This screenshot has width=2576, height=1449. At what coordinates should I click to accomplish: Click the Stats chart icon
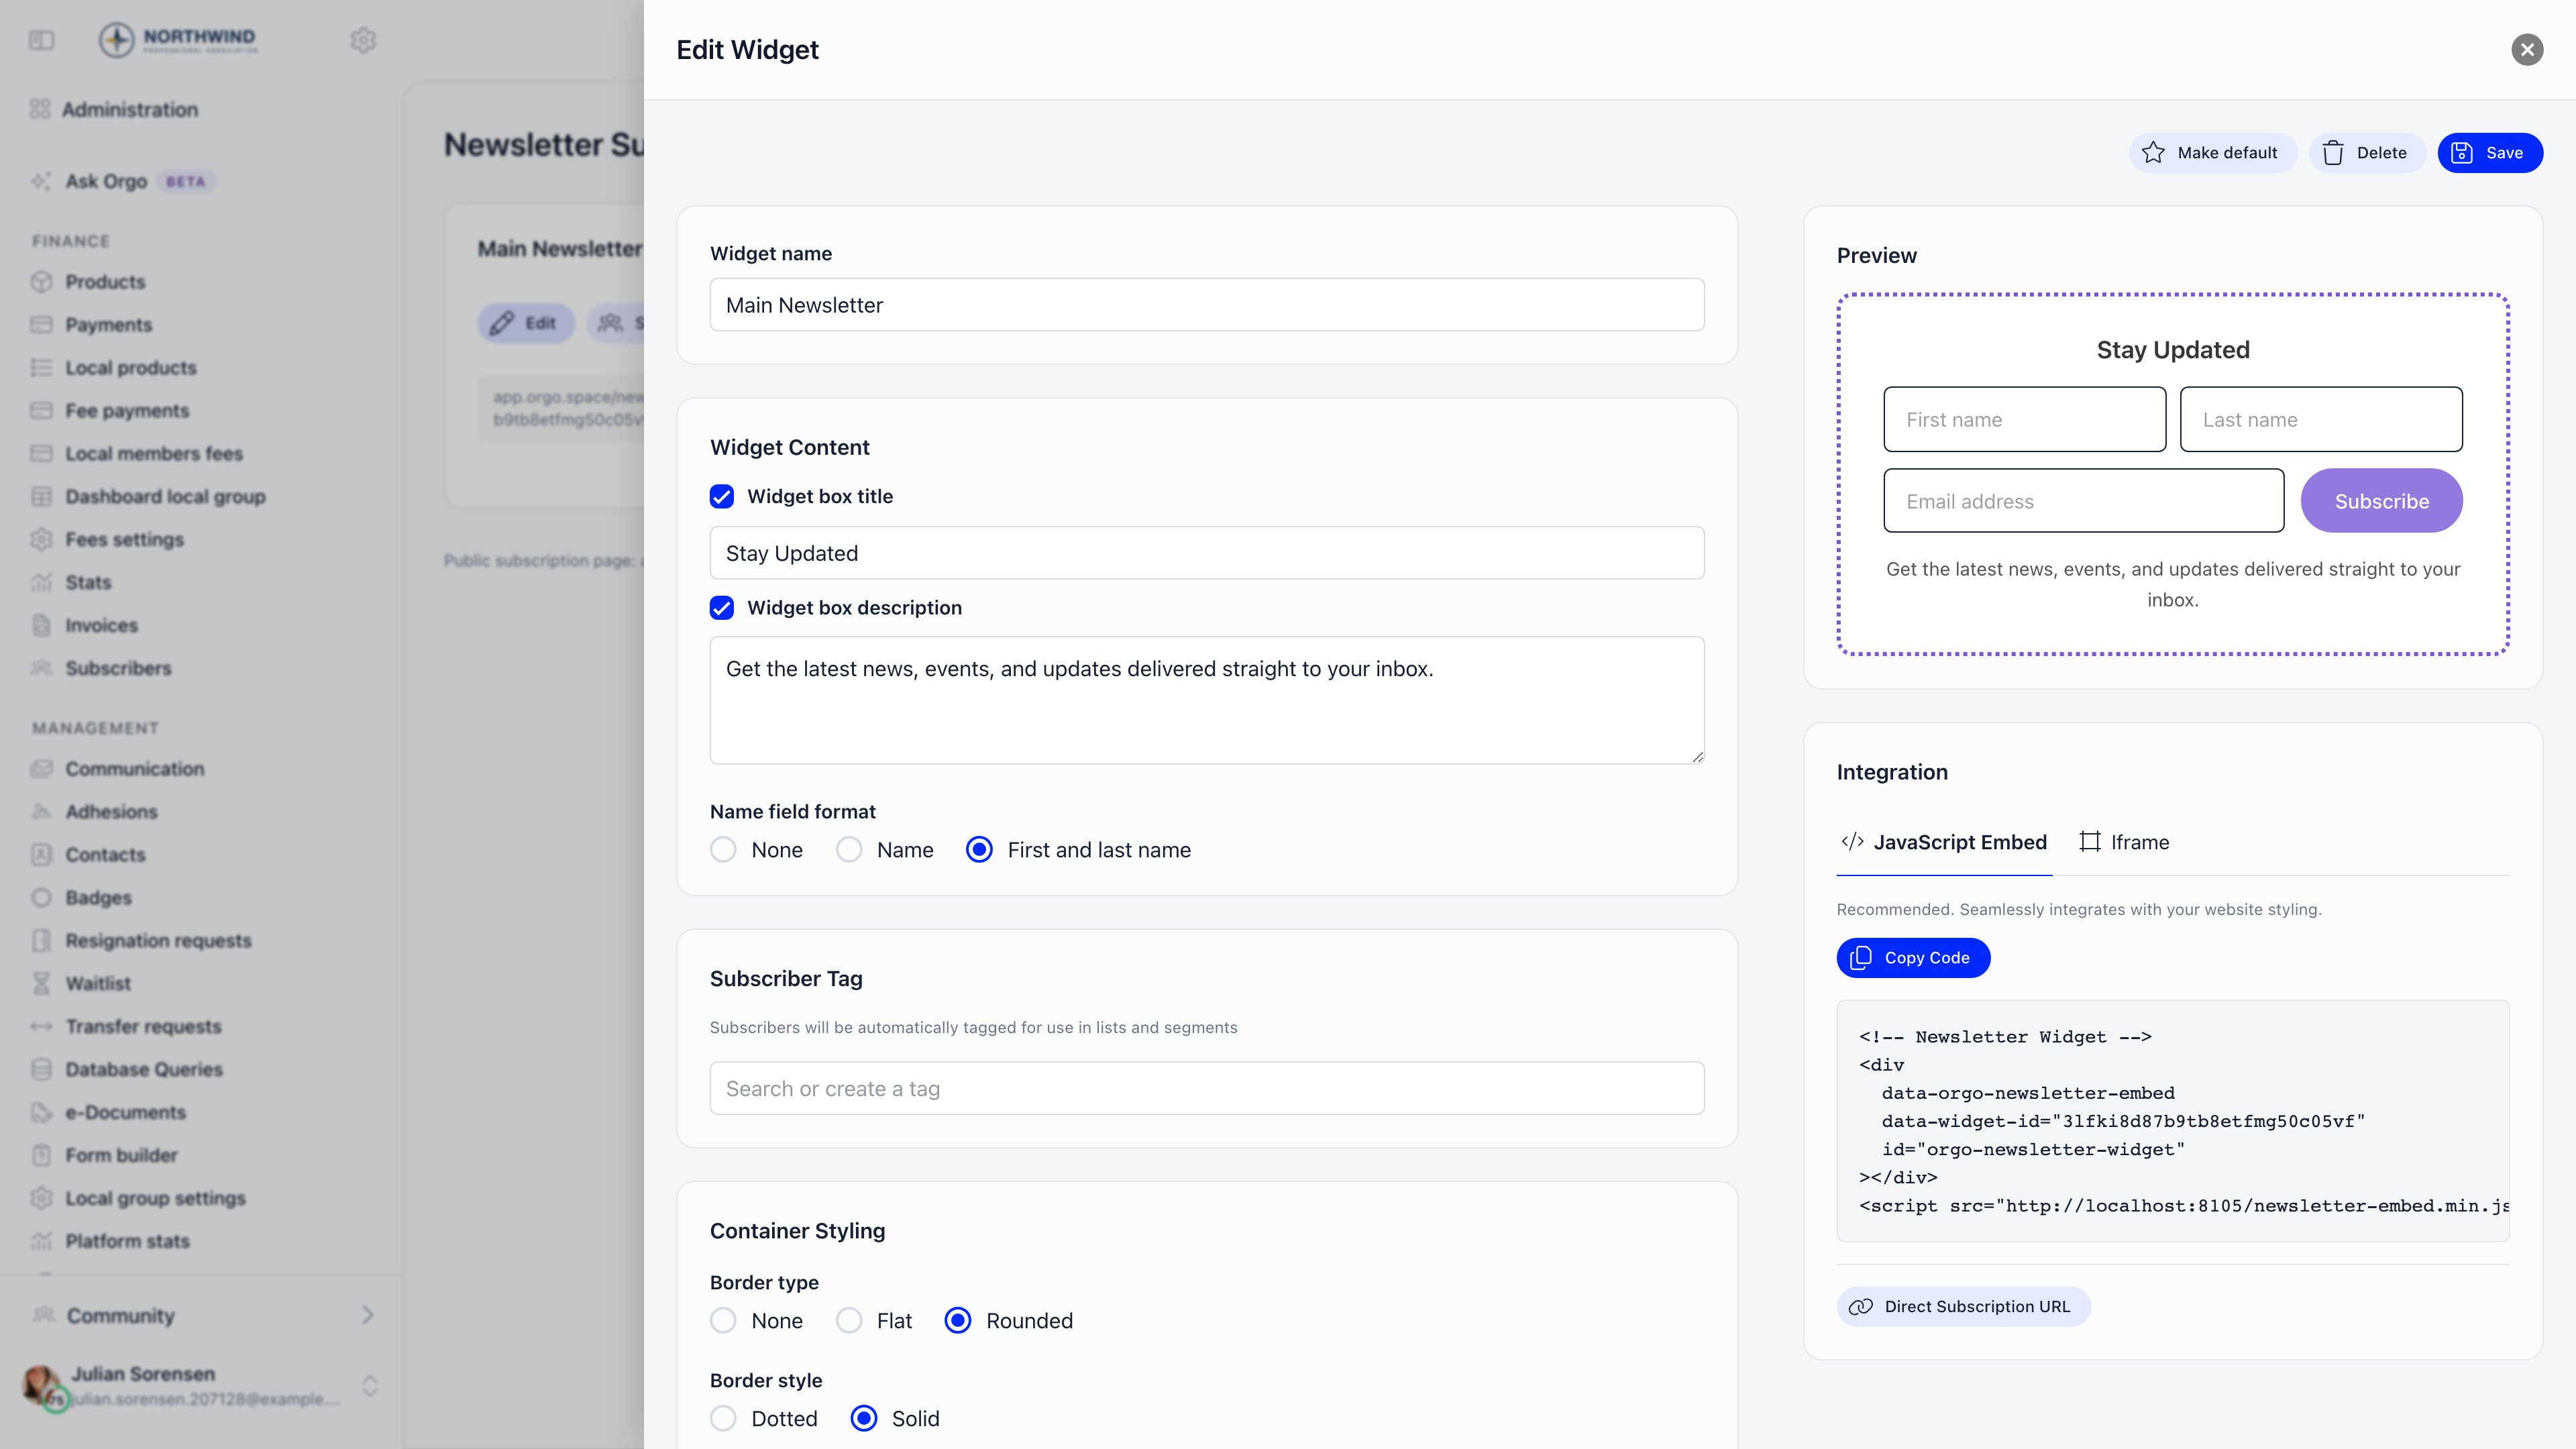click(x=41, y=583)
